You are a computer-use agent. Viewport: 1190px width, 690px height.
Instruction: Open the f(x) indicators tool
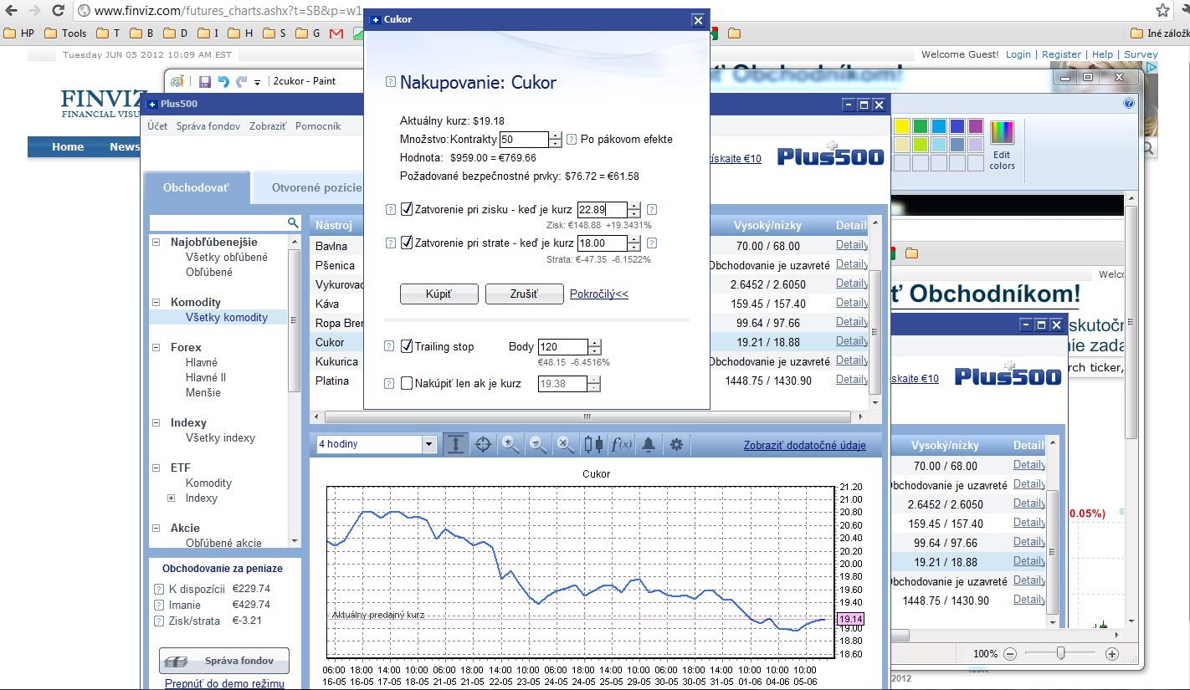tap(621, 444)
